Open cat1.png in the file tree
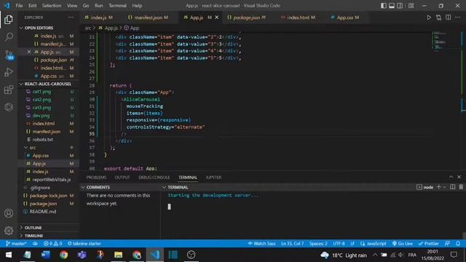Image resolution: width=466 pixels, height=262 pixels. tap(42, 92)
